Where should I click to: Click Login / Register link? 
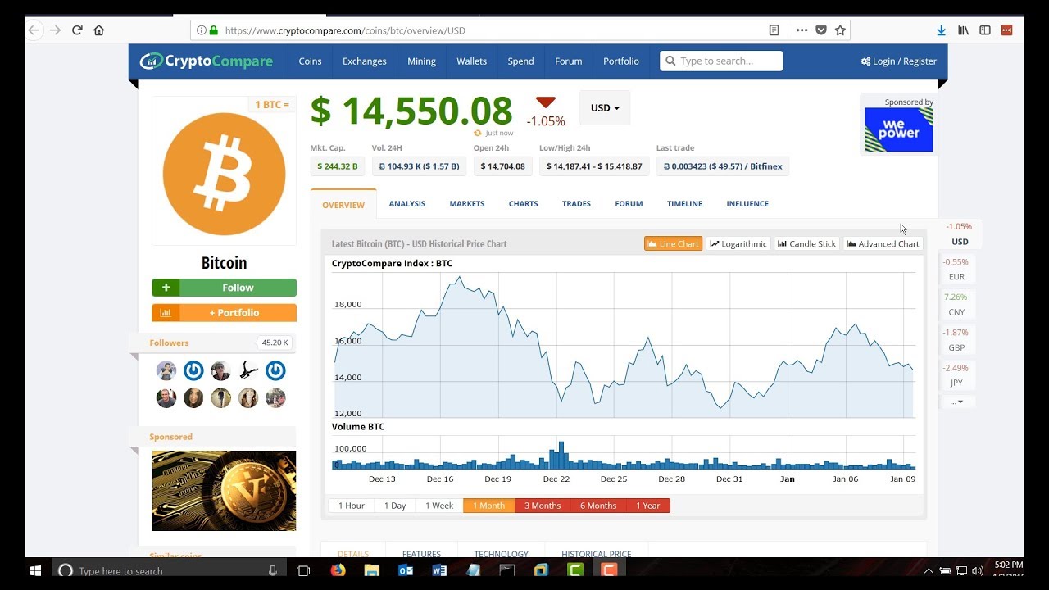pyautogui.click(x=899, y=61)
